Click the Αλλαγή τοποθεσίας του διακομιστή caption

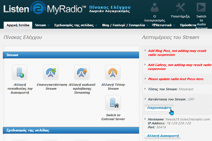20,89
